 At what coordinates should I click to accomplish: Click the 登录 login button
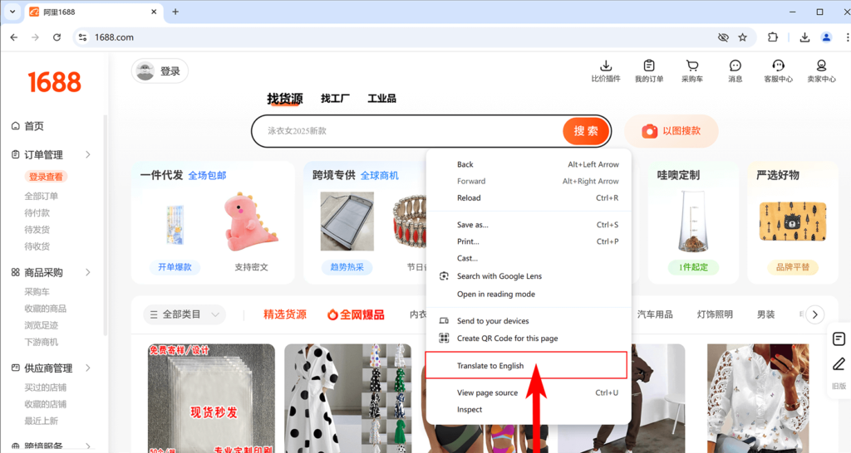160,71
